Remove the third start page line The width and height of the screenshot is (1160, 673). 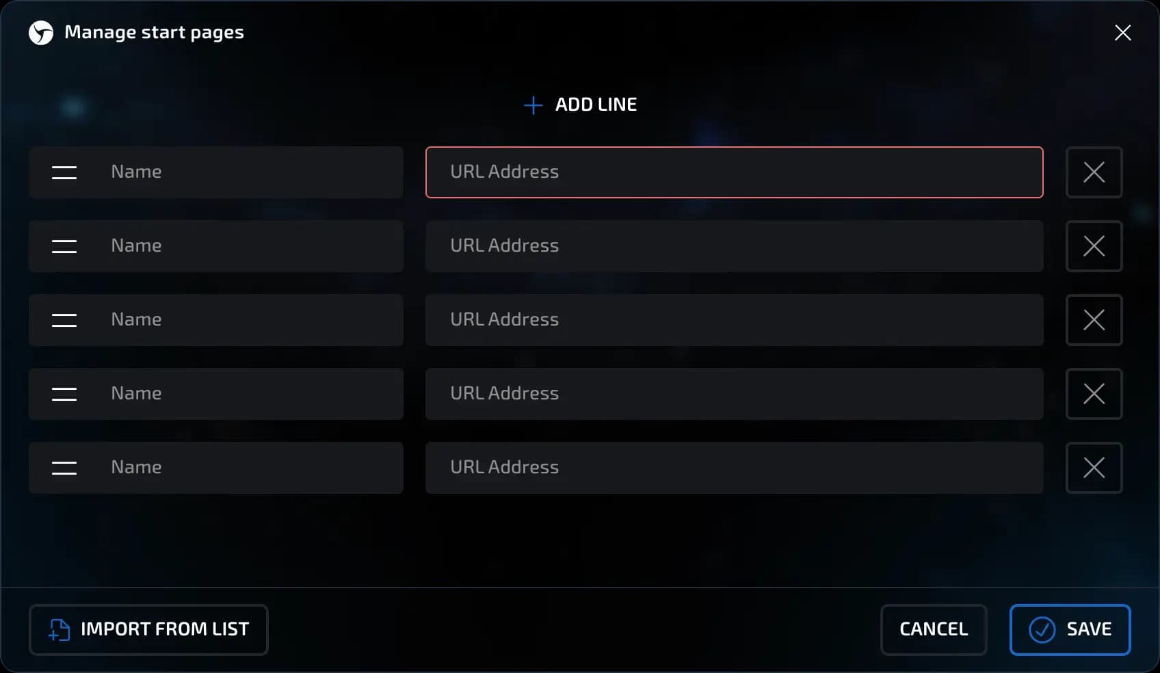click(1094, 320)
